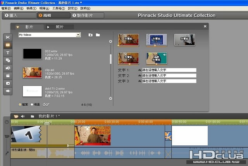The height and width of the screenshot is (166, 248).
Task: Open the disc menus icon in the sidebar
Action: point(8,83)
